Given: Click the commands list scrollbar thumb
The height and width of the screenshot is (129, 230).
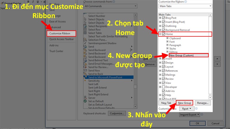Looking at the screenshot, I should tap(135, 87).
